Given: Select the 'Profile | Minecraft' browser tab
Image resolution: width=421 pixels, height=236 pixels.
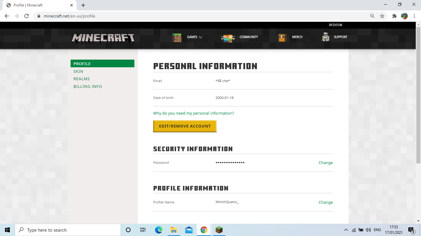Looking at the screenshot, I should pos(39,5).
